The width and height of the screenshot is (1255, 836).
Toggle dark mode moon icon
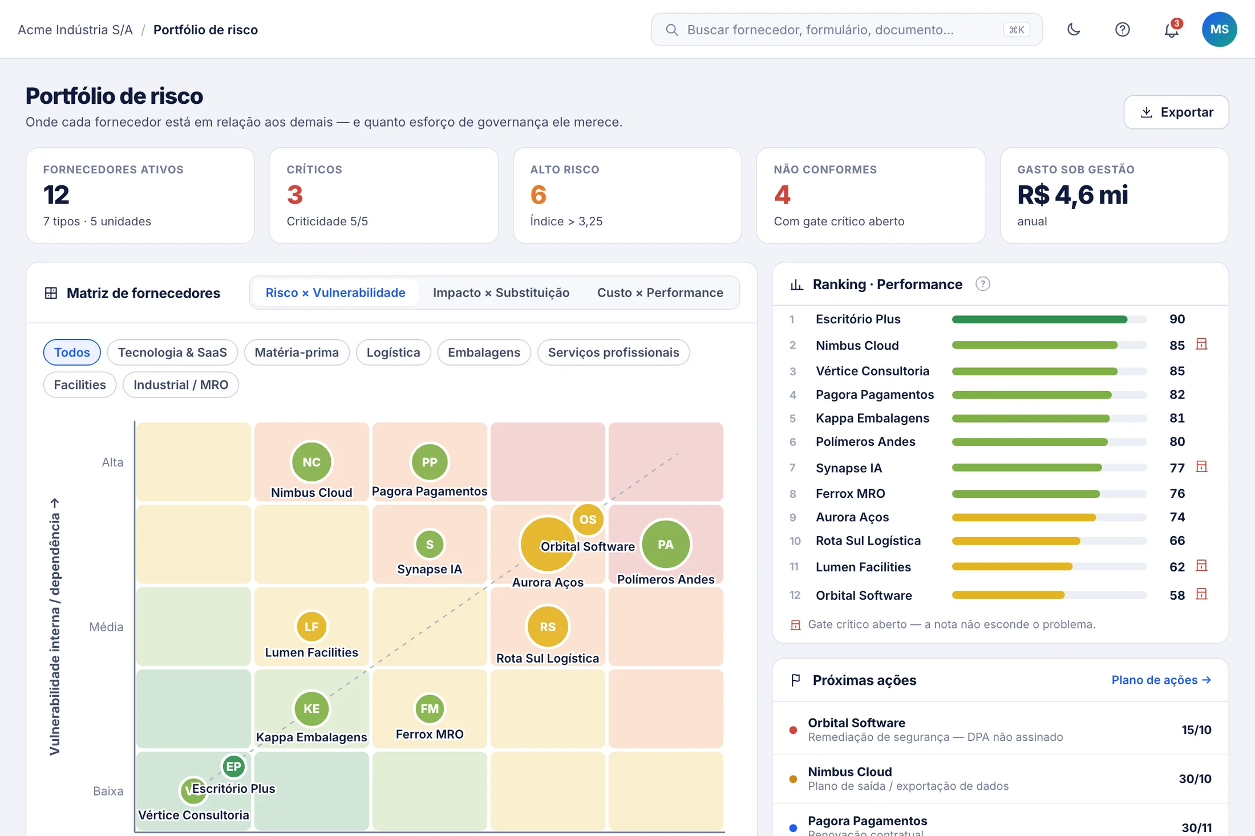pos(1074,29)
